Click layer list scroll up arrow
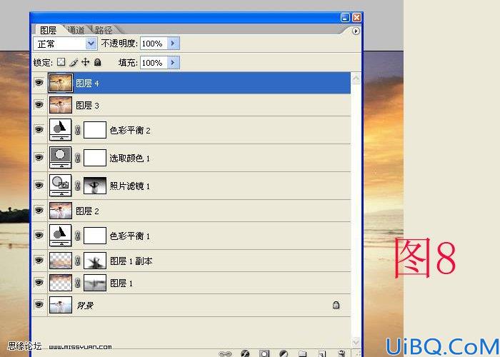This screenshot has height=357, width=500. [356, 78]
